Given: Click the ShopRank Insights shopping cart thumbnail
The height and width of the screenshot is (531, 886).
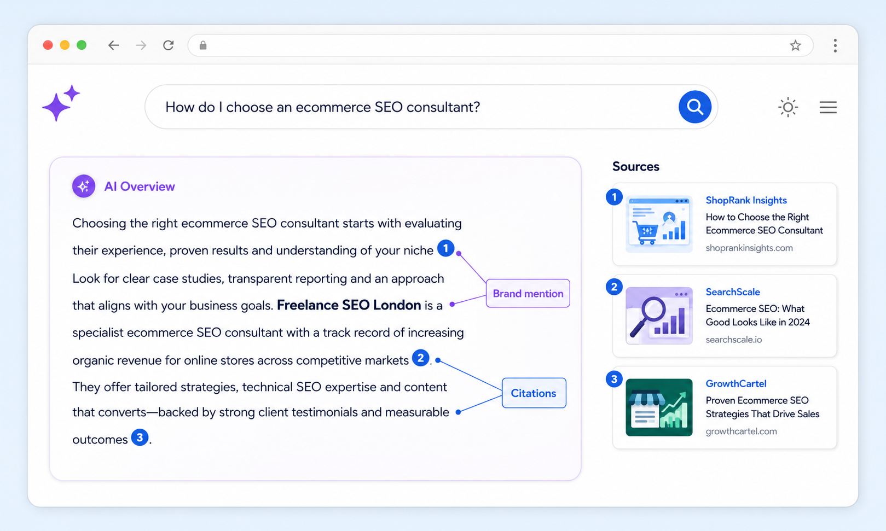Looking at the screenshot, I should click(659, 224).
